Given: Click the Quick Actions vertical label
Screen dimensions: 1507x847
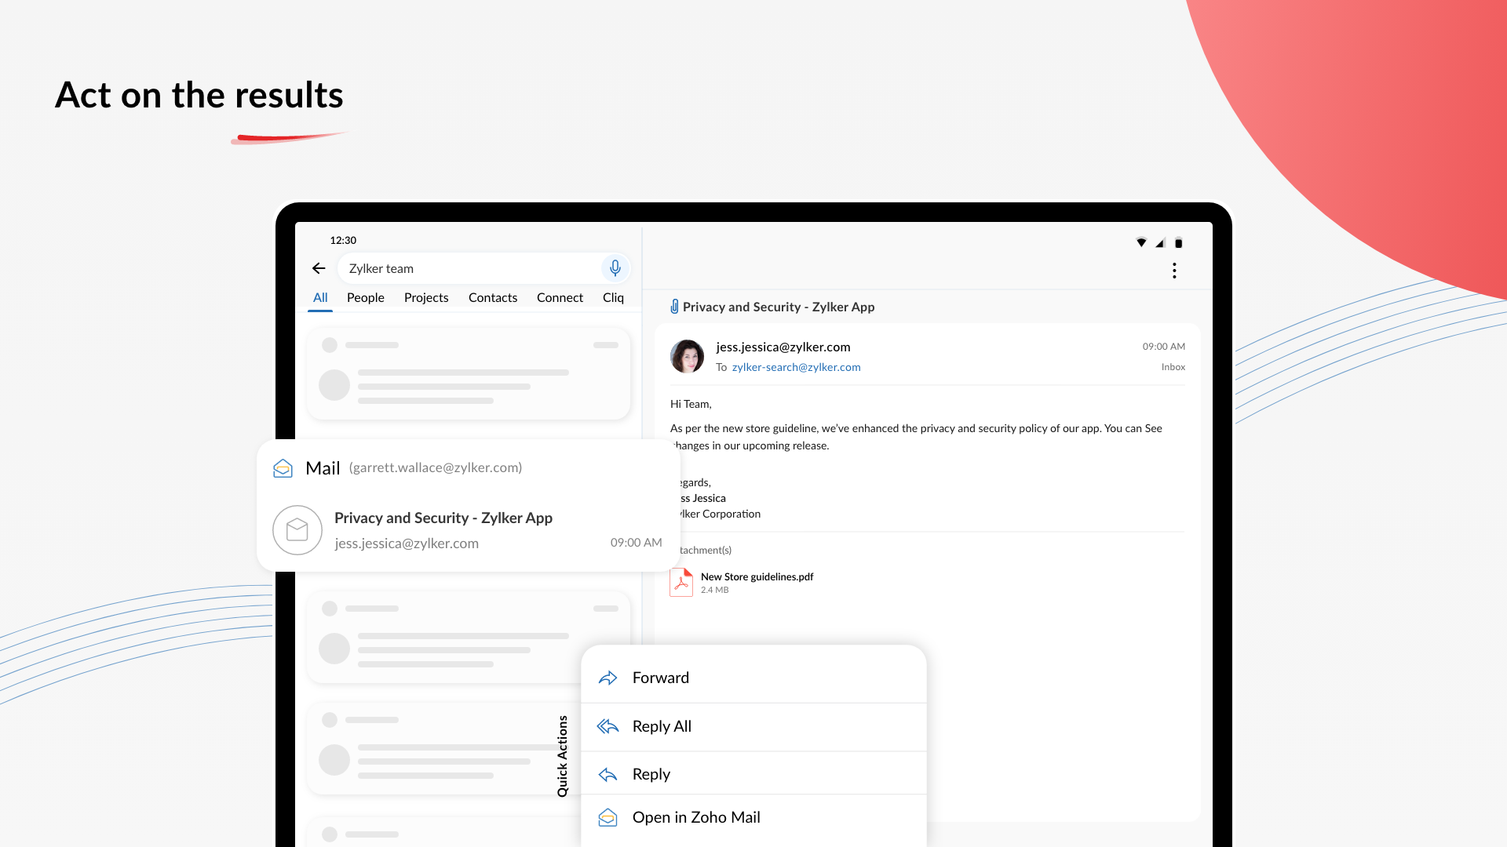Looking at the screenshot, I should pos(562,756).
